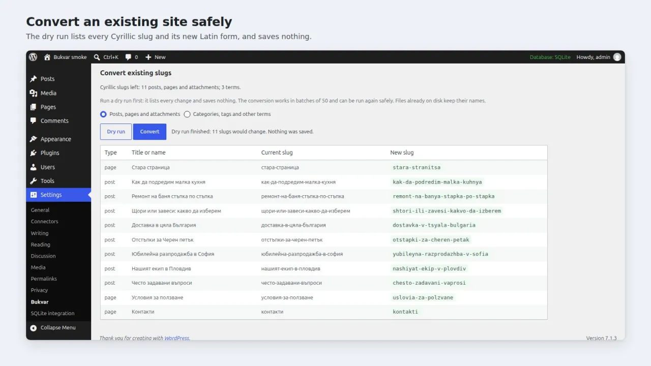This screenshot has height=366, width=651.
Task: Click the Current slug column header
Action: pos(277,152)
